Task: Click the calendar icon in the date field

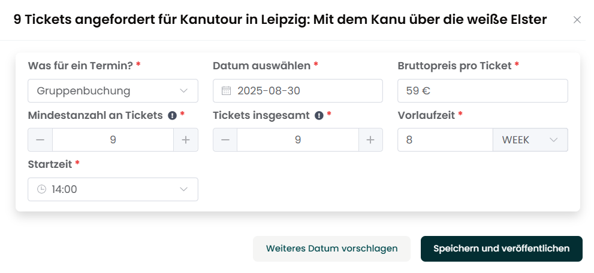Action: coord(226,91)
